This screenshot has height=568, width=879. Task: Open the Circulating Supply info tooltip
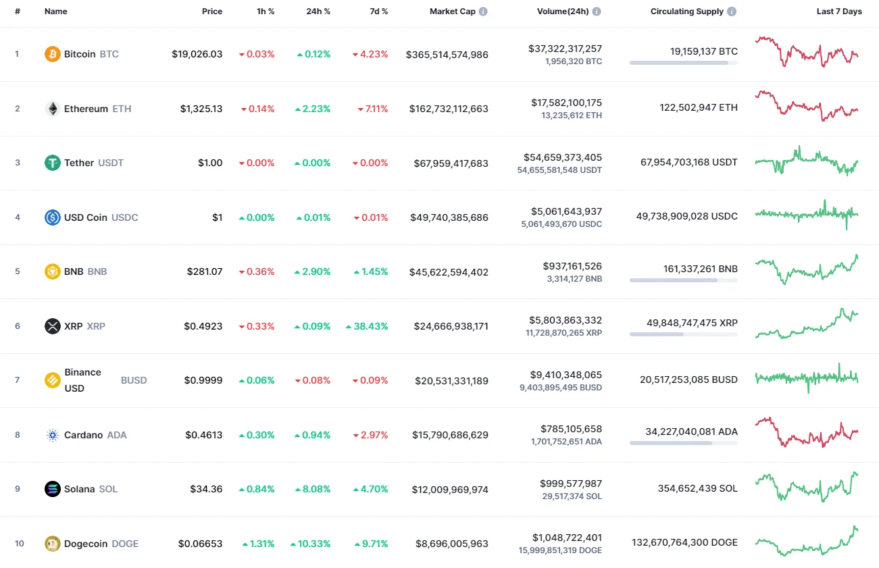click(x=732, y=11)
